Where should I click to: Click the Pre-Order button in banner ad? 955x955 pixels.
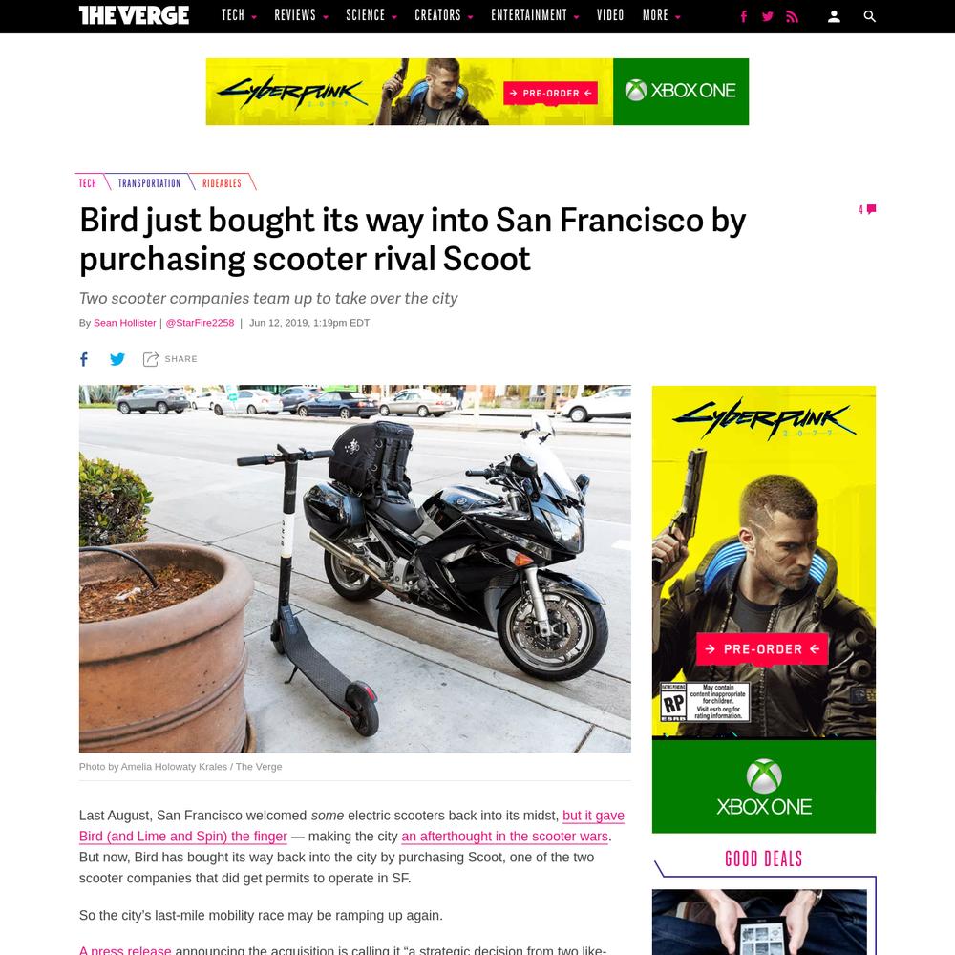pyautogui.click(x=551, y=94)
